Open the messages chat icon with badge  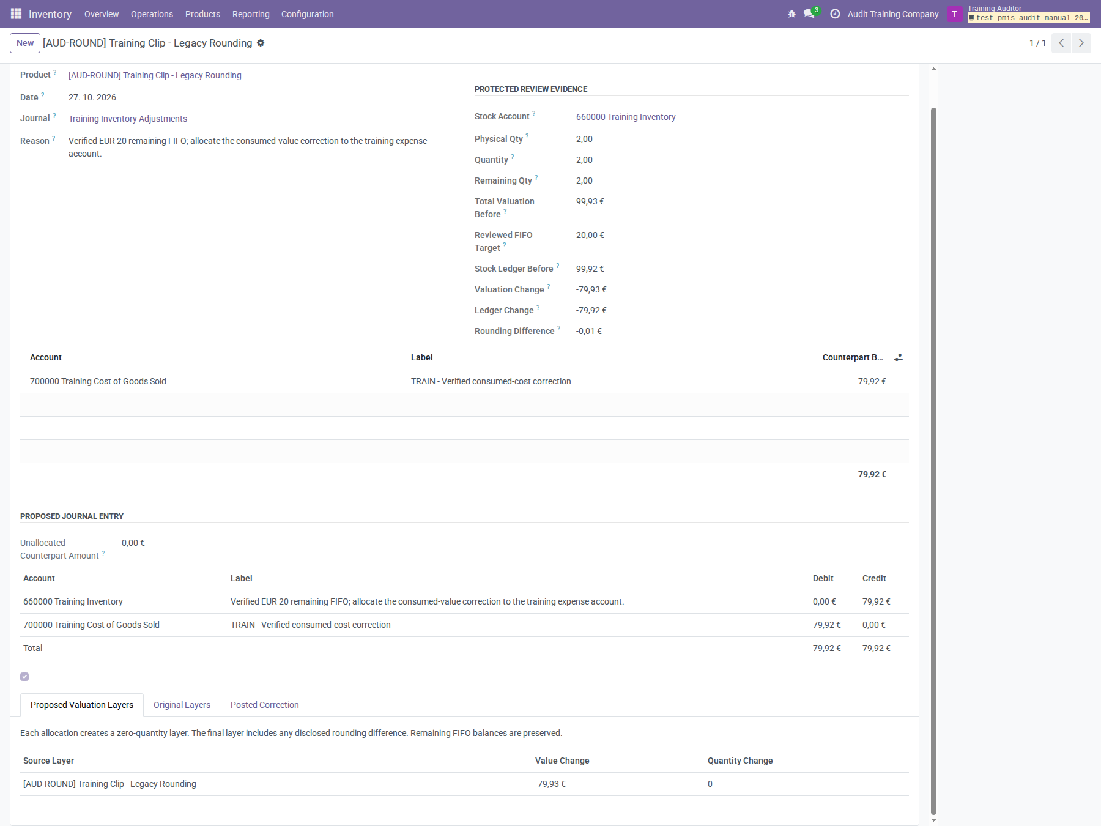point(810,13)
